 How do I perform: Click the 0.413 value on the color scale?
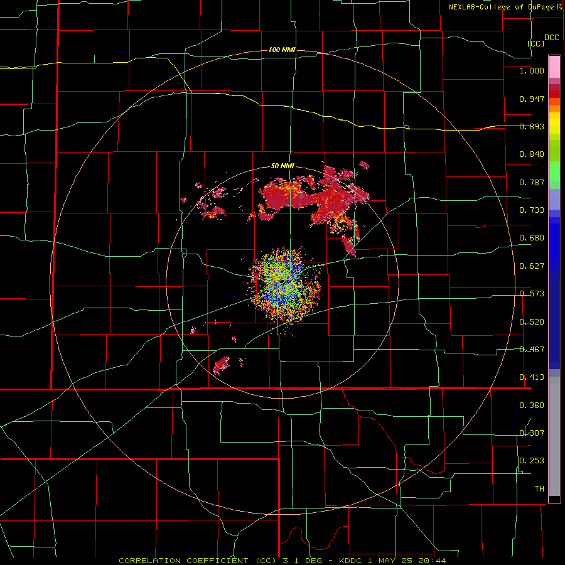(x=532, y=377)
